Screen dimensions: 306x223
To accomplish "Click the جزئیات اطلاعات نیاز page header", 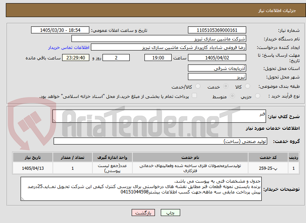I will (277, 10).
